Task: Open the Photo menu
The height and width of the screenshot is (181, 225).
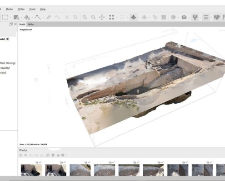Action: pos(9,9)
